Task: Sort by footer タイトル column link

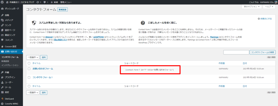Action: coord(36,86)
